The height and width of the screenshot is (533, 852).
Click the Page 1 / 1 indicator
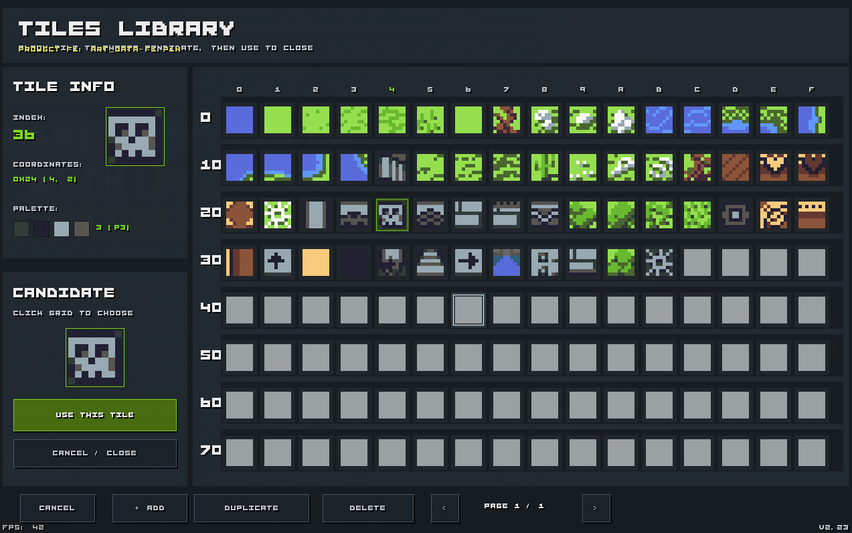point(514,506)
